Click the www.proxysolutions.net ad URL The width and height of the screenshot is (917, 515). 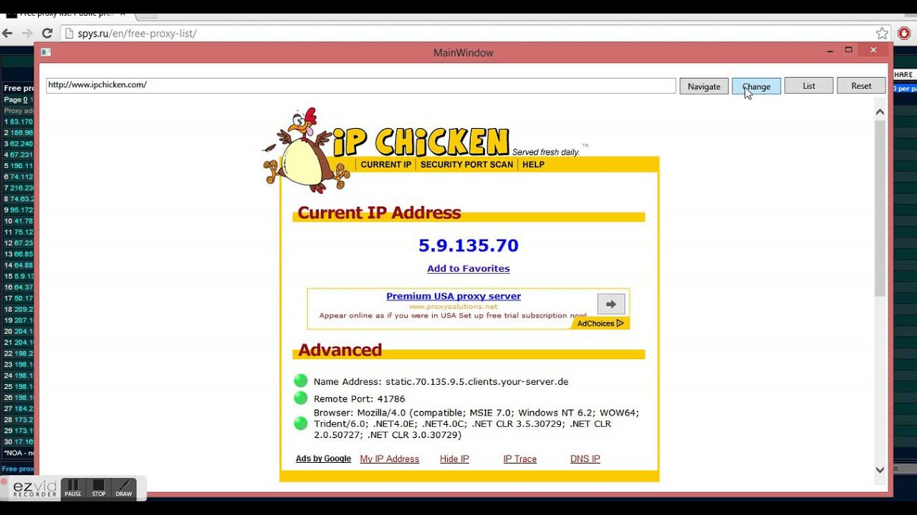(453, 306)
